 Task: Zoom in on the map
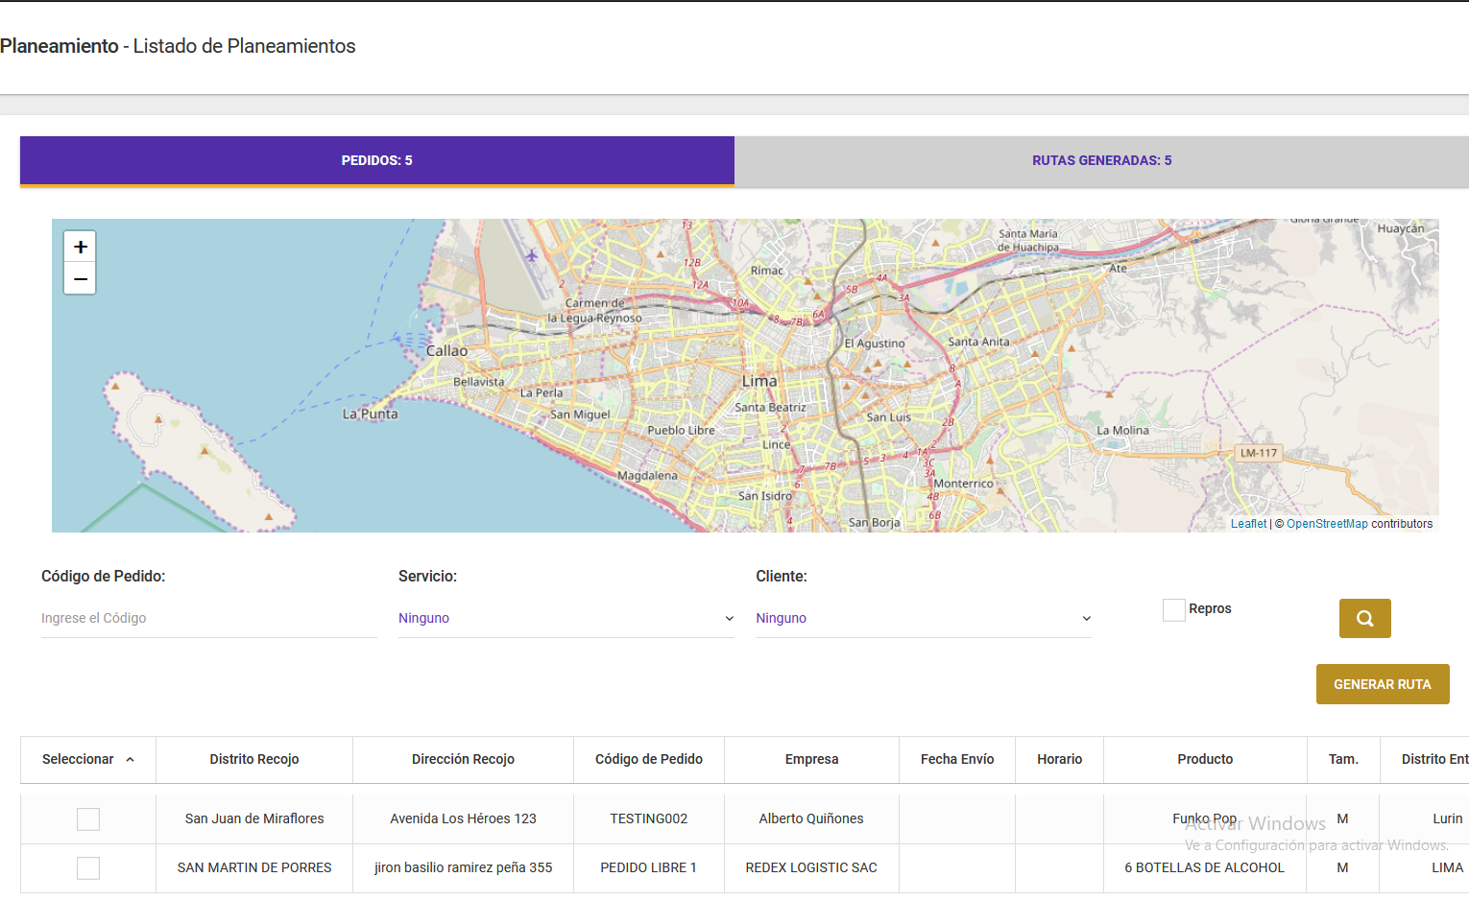(x=80, y=247)
